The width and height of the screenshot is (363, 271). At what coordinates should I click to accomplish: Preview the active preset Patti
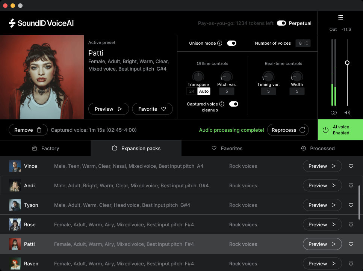(x=108, y=109)
